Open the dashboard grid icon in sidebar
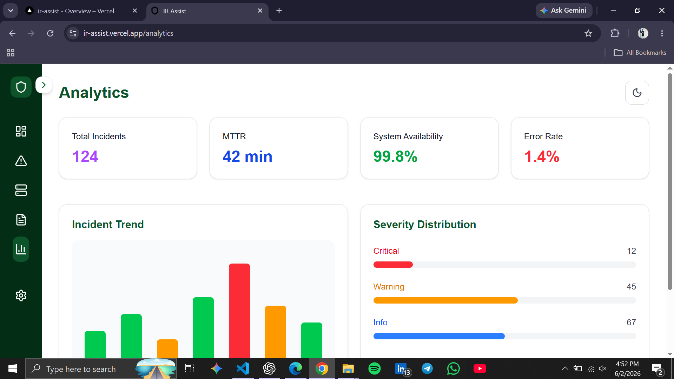 point(21,131)
